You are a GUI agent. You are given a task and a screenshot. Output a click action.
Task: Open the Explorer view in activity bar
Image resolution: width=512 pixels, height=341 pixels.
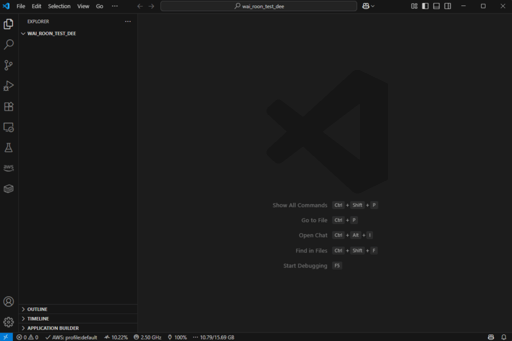8,24
